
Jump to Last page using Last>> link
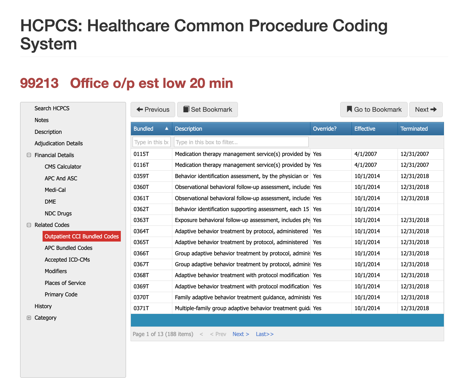click(x=264, y=334)
